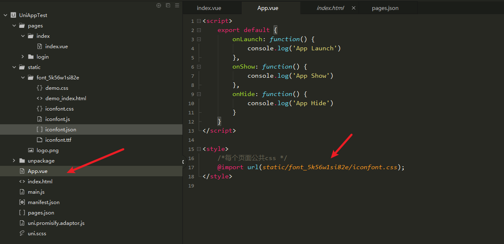Click the UniAppTest project icon
Viewport: 504px width, 244px height.
(13, 15)
